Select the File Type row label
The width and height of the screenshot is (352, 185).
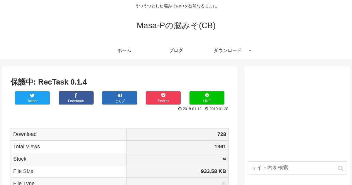point(24,183)
